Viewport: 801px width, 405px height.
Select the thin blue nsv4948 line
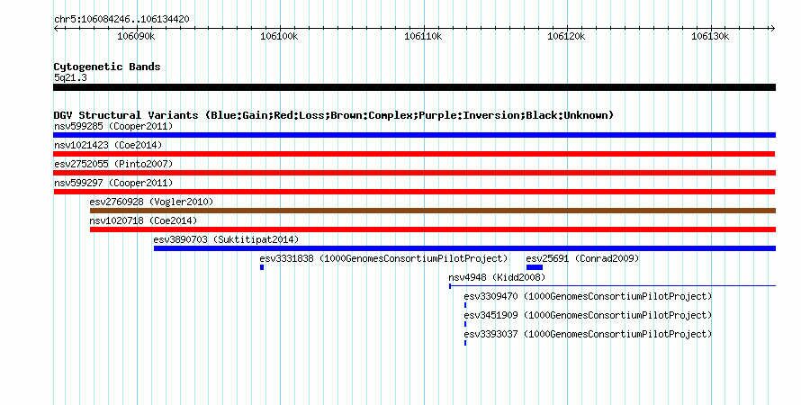pyautogui.click(x=613, y=286)
